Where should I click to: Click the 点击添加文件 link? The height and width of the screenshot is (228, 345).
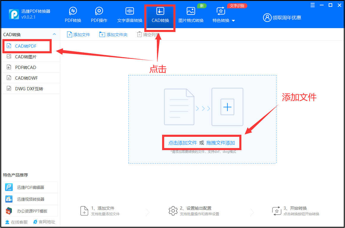[183, 143]
